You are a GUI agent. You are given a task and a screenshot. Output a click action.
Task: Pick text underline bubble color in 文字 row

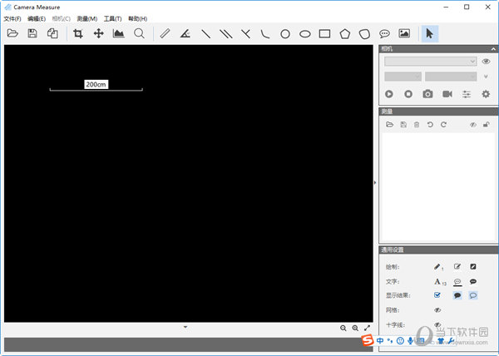click(457, 282)
